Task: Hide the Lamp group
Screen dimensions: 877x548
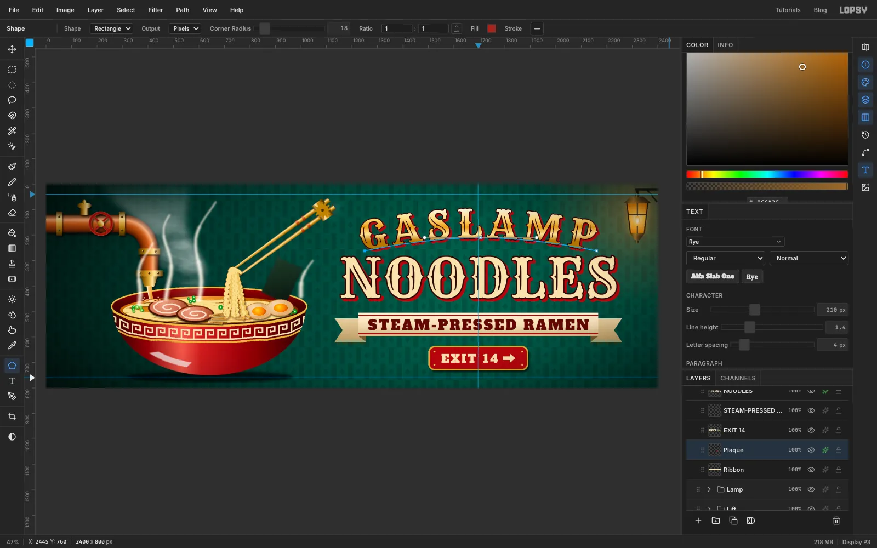Action: click(x=811, y=489)
